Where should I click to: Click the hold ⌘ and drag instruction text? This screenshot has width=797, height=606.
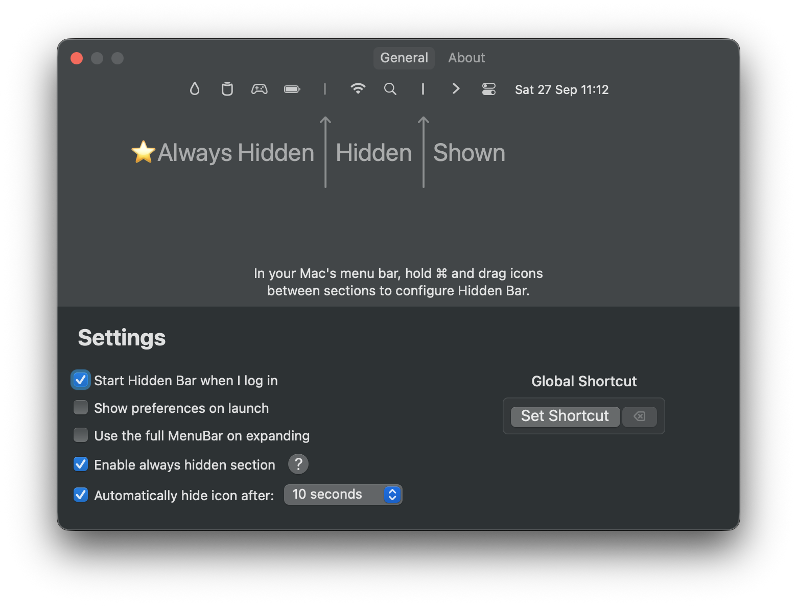pos(398,282)
